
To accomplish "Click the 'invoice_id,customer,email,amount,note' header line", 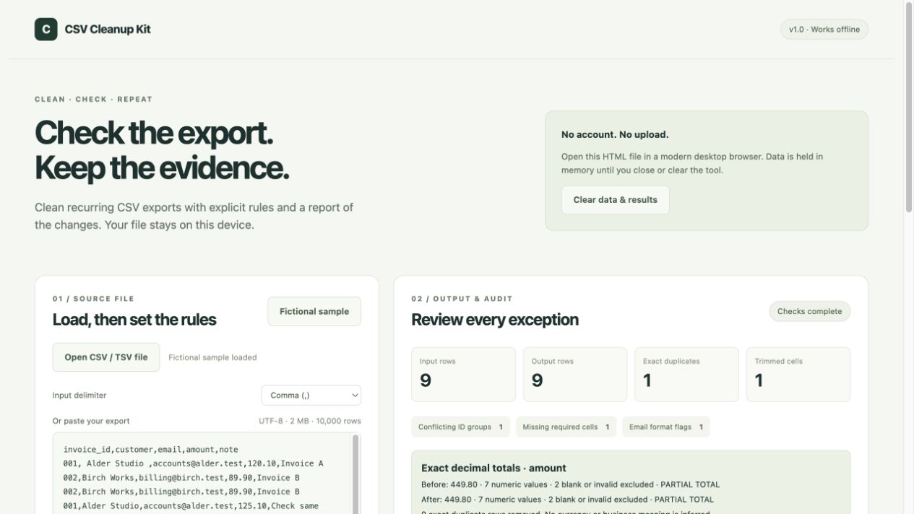I will (150, 449).
